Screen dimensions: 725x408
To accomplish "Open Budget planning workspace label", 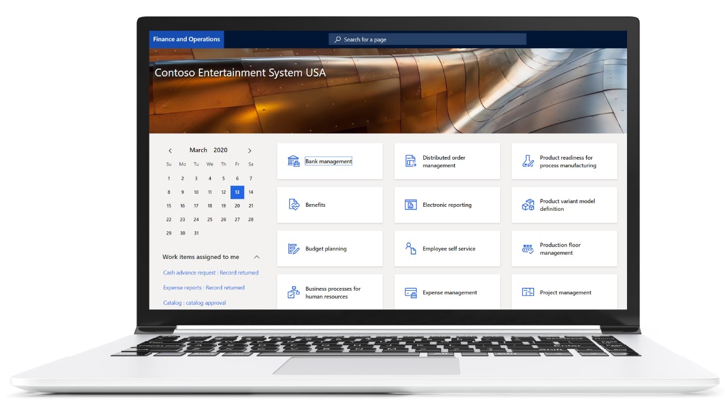I will coord(326,249).
